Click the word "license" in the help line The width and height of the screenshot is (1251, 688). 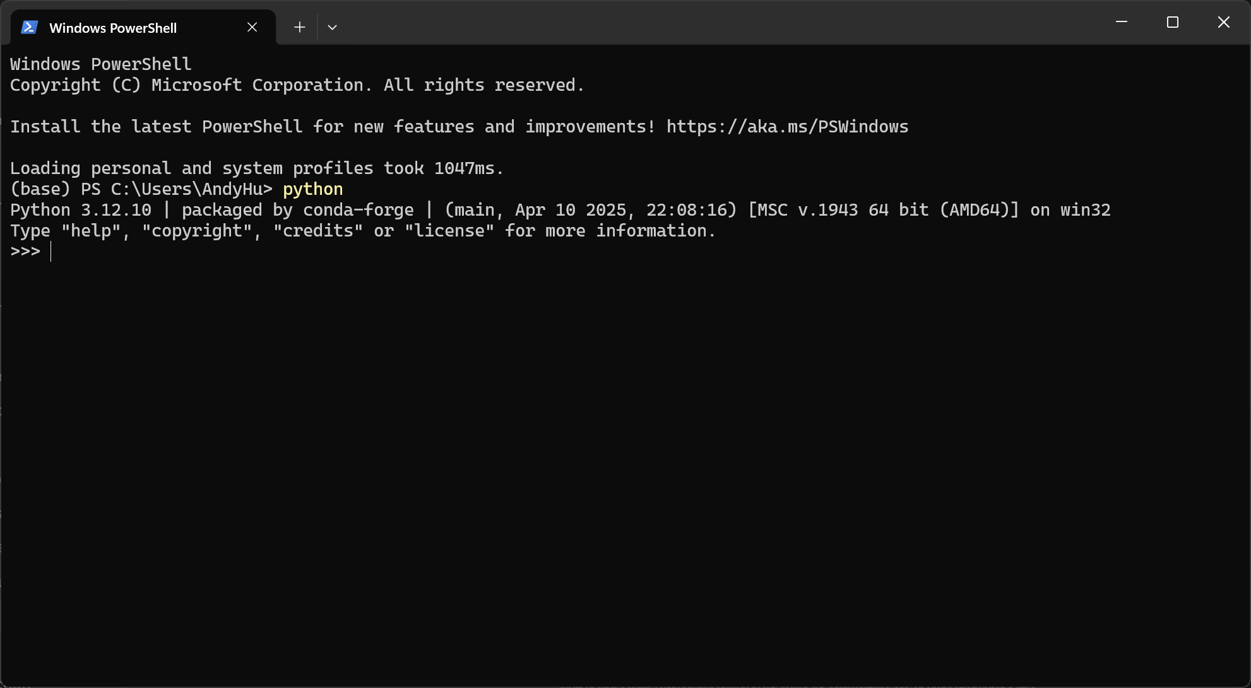point(449,231)
